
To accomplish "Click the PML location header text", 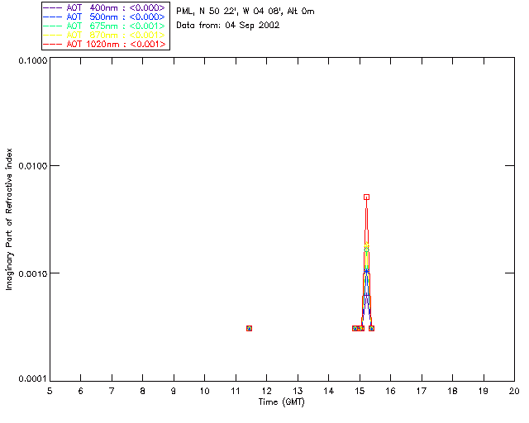I will (245, 12).
